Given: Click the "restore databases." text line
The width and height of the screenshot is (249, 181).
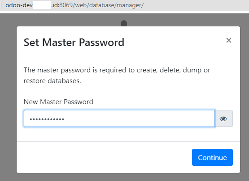Looking at the screenshot, I should point(52,81).
